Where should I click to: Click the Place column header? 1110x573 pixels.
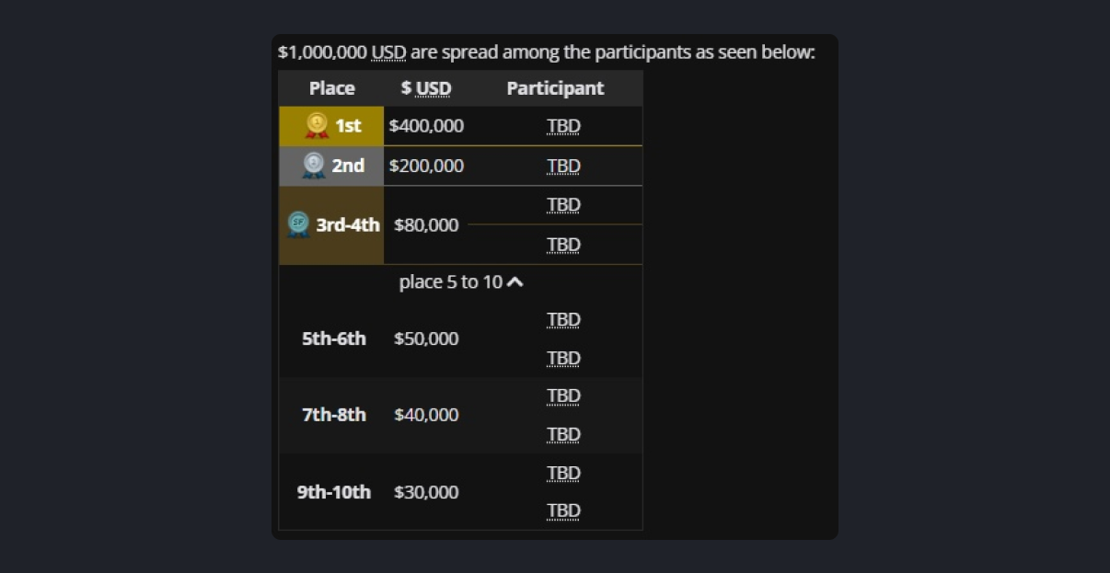tap(331, 88)
